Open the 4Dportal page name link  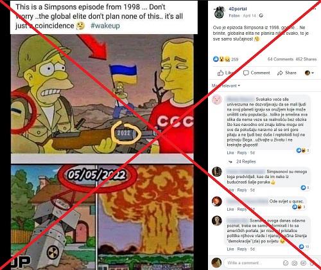tap(238, 9)
